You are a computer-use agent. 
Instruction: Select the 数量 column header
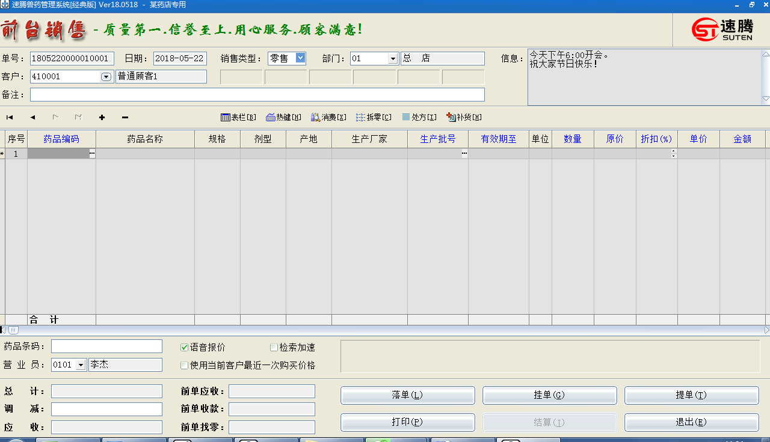coord(573,139)
